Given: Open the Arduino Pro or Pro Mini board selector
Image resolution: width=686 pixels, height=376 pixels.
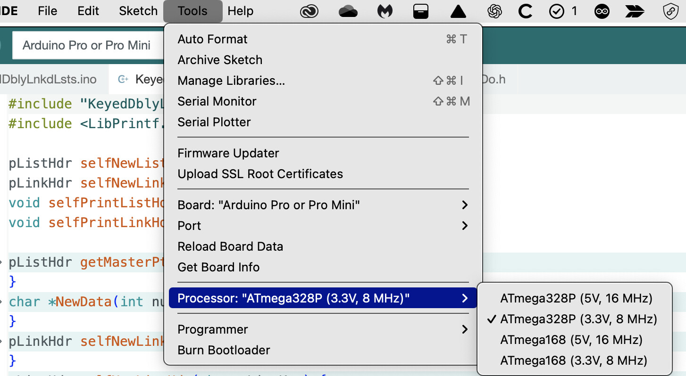Looking at the screenshot, I should click(86, 45).
